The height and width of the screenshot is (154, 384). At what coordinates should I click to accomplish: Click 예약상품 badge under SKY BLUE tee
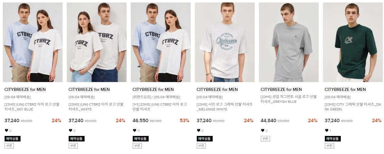[x=12, y=139]
